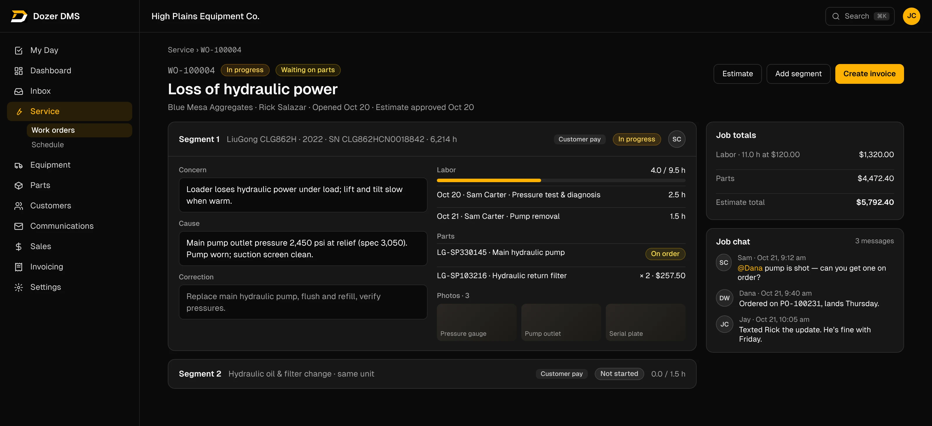
Task: Click Jay's JC avatar in Job chat
Action: click(724, 324)
